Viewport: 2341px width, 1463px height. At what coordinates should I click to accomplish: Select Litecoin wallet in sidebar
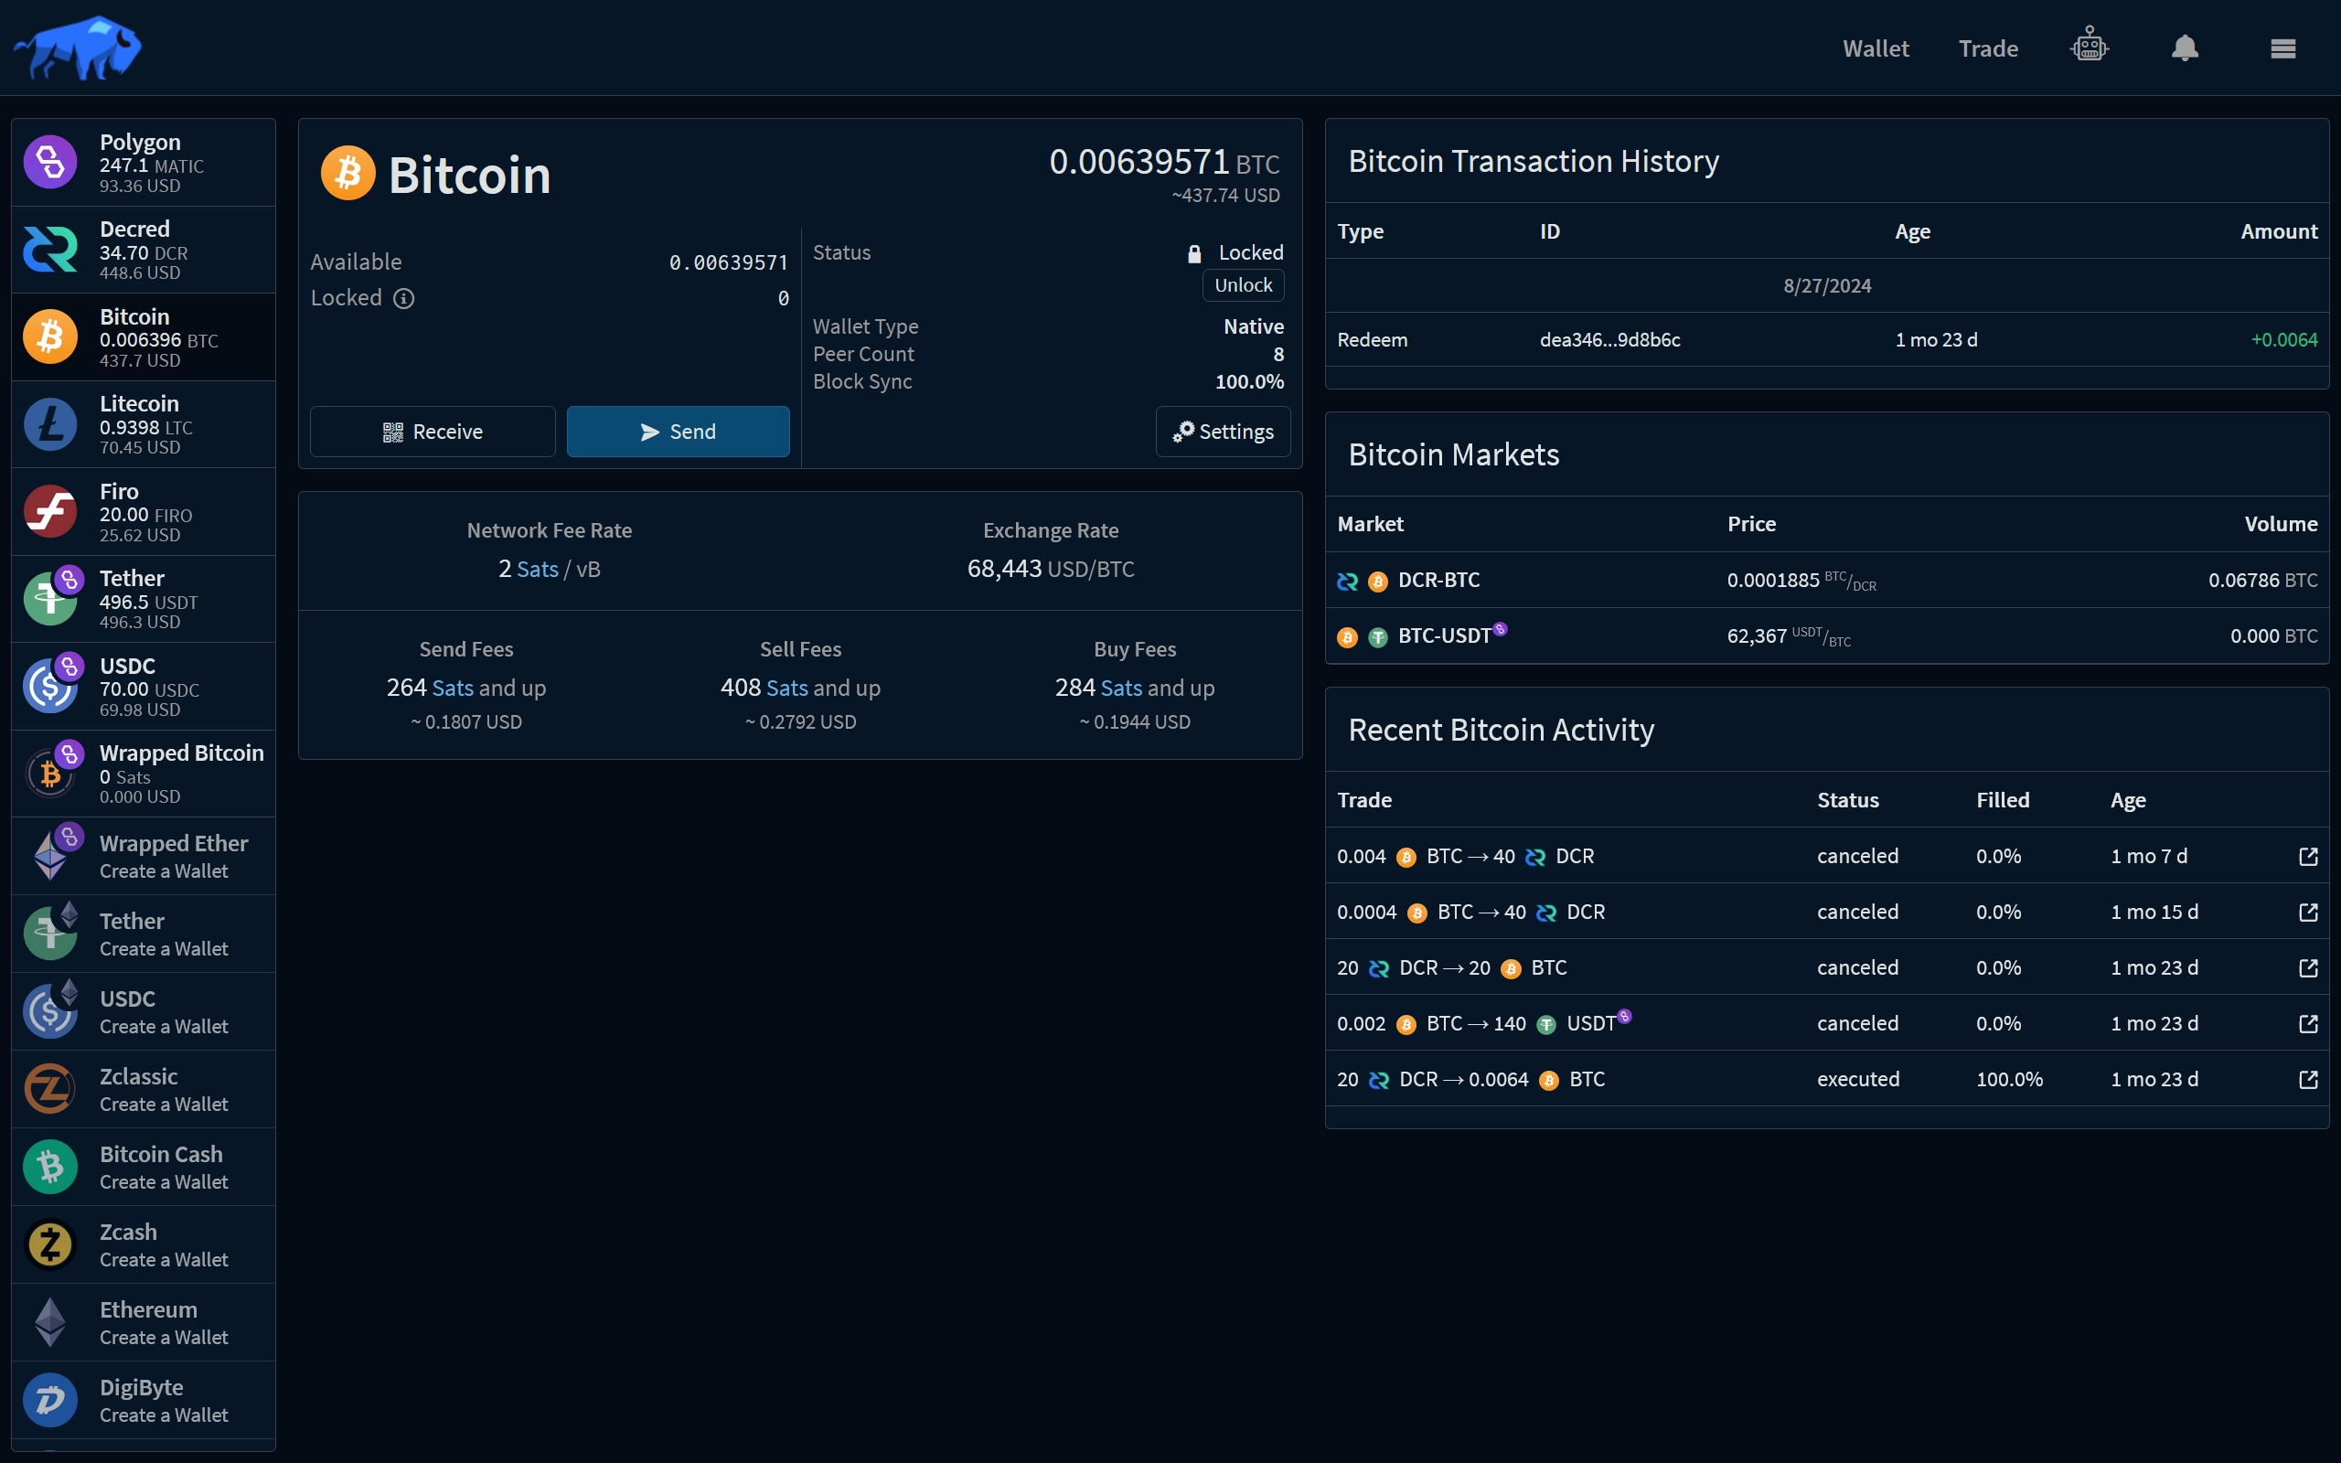click(144, 423)
